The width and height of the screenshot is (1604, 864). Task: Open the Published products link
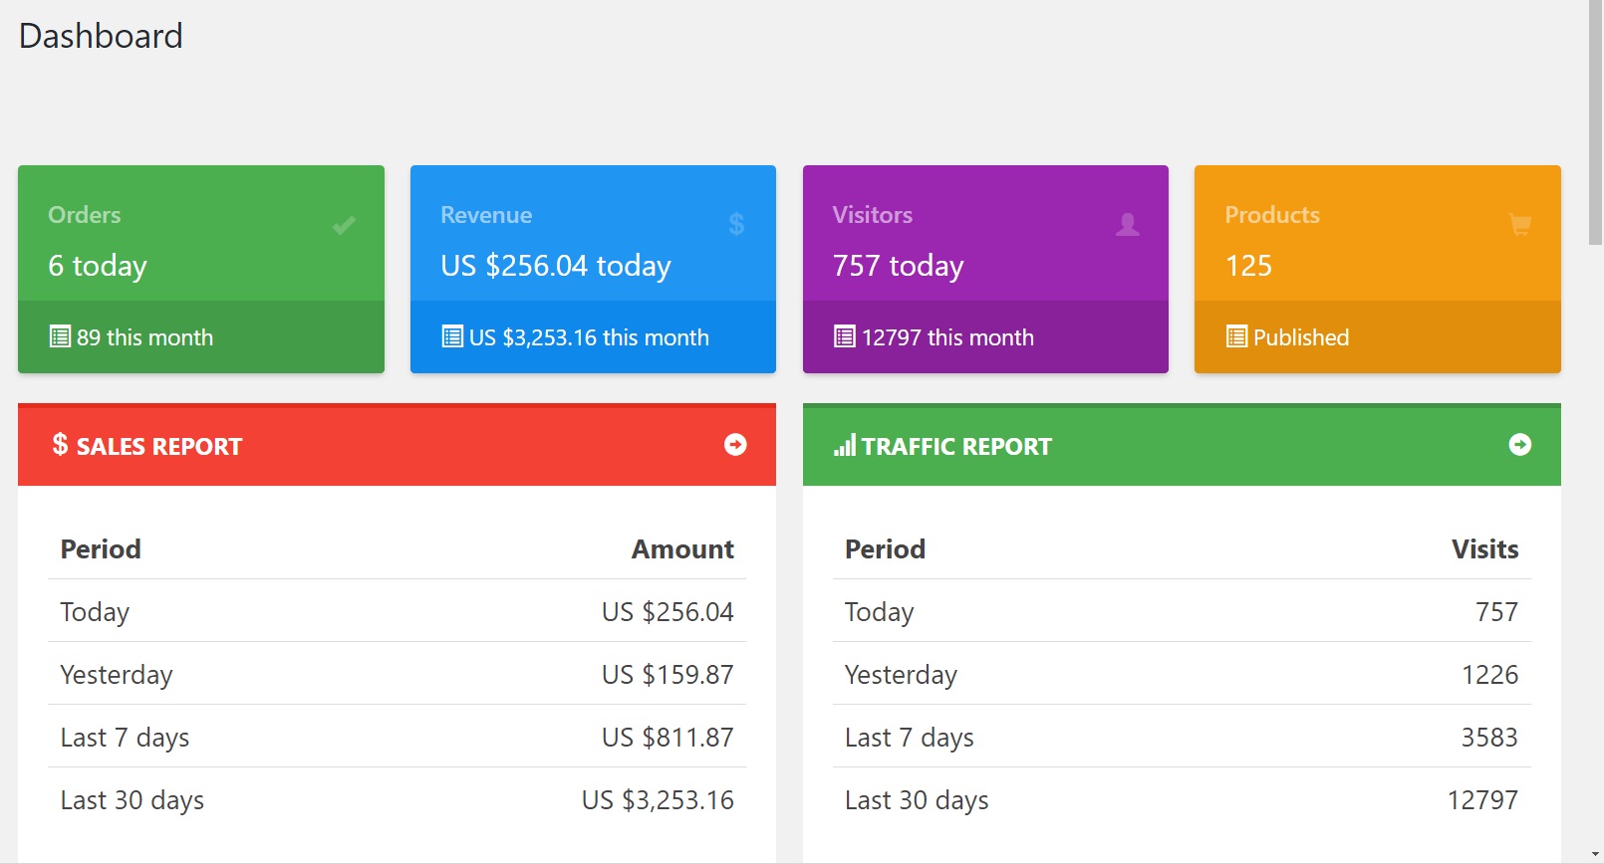point(1300,337)
